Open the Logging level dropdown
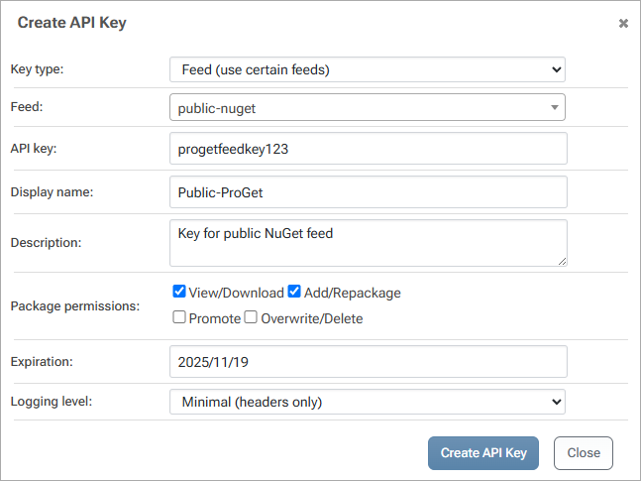The height and width of the screenshot is (481, 641). tap(367, 402)
